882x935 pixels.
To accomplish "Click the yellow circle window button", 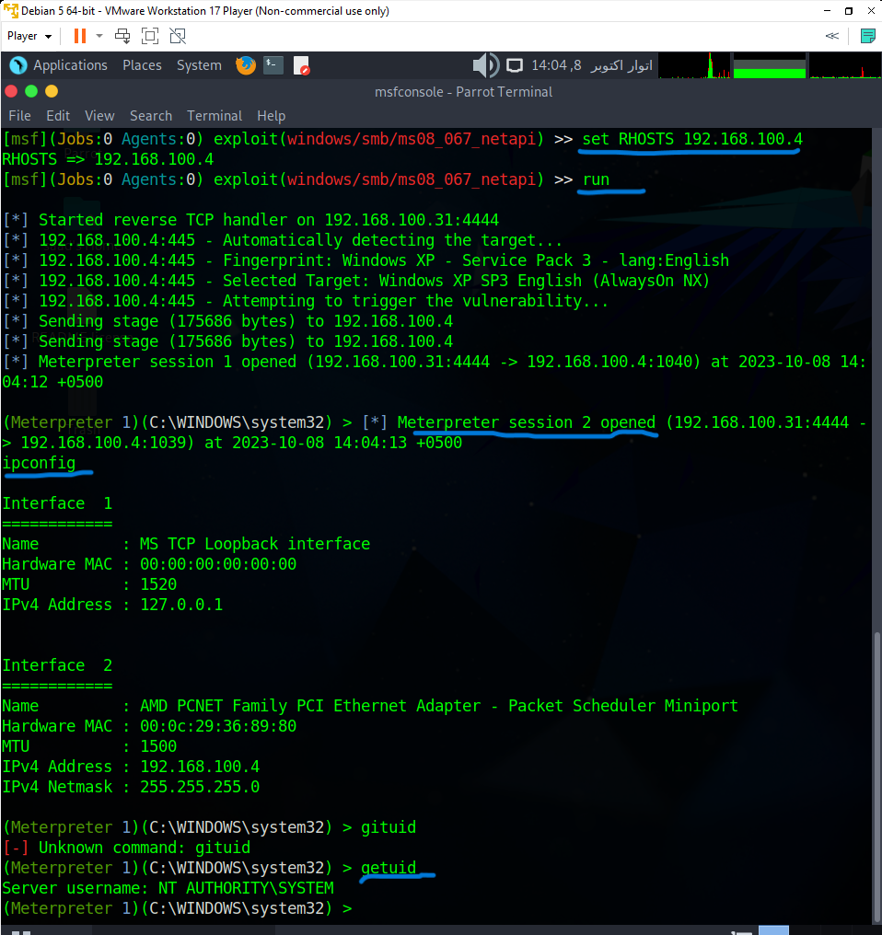I will (52, 91).
